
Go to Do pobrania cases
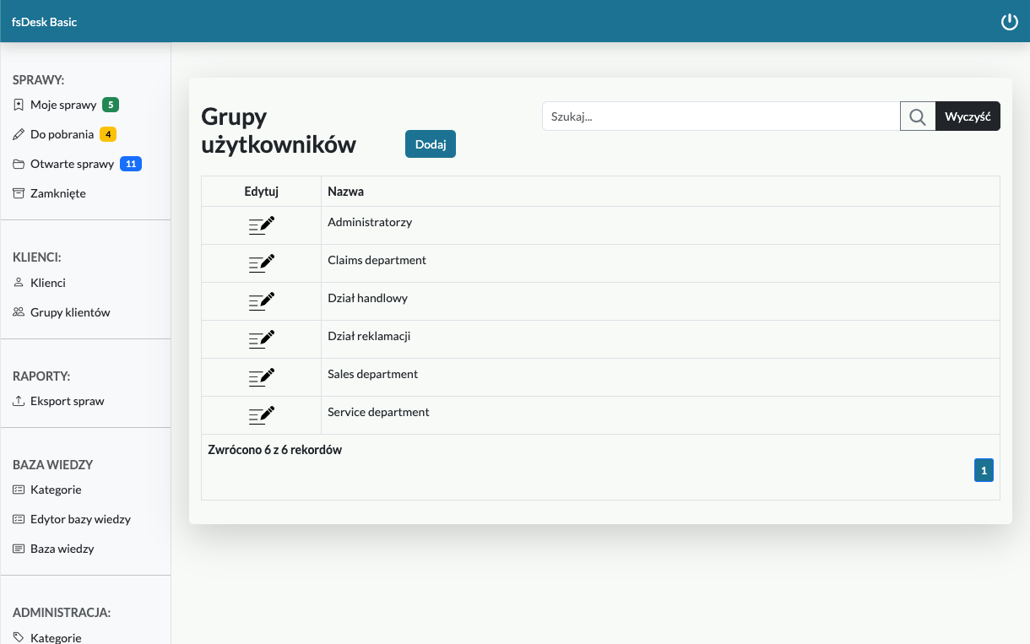[x=62, y=135]
